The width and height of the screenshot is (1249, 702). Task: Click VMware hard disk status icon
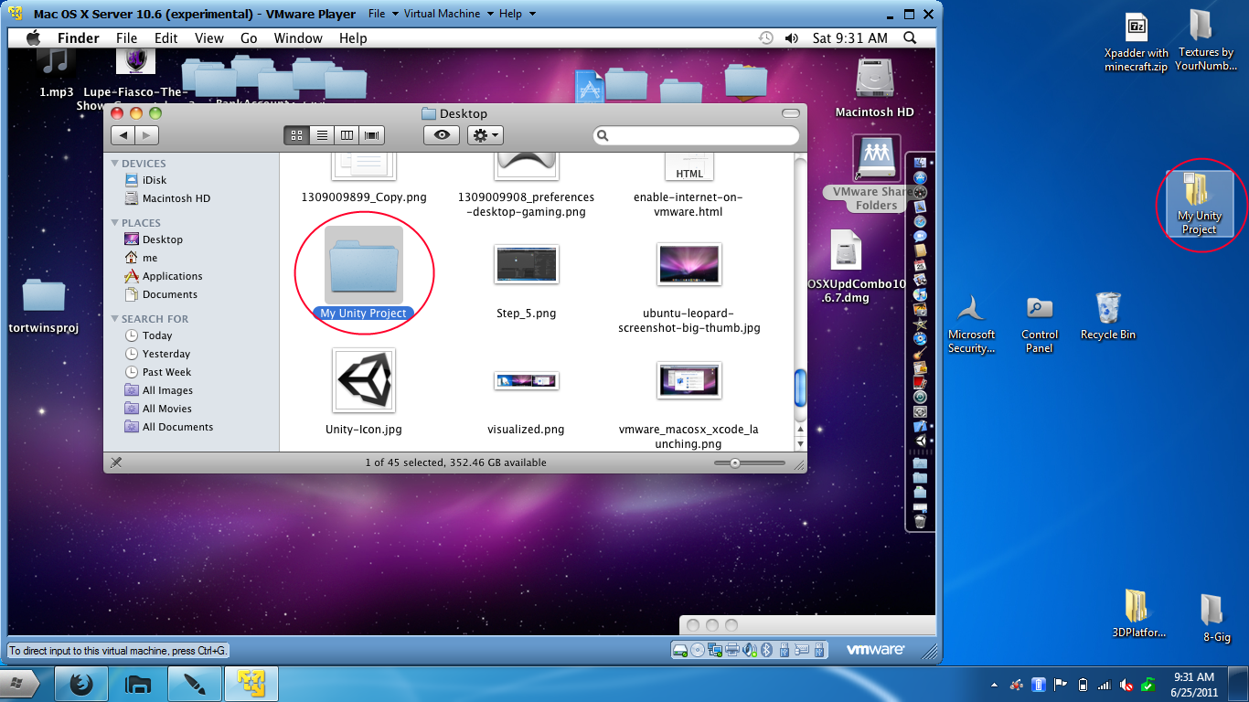[x=680, y=650]
